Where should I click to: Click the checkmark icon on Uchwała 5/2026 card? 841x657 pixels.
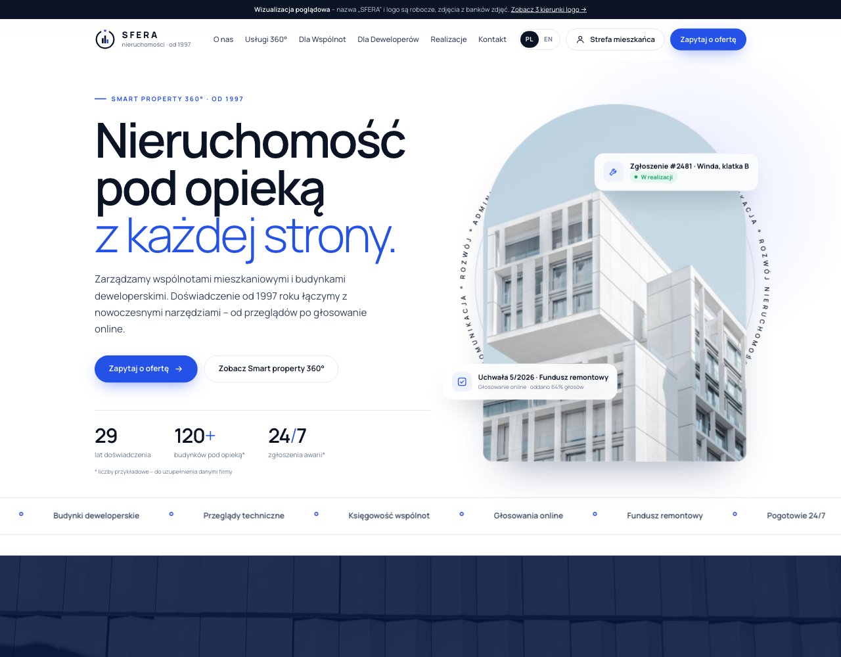coord(462,382)
